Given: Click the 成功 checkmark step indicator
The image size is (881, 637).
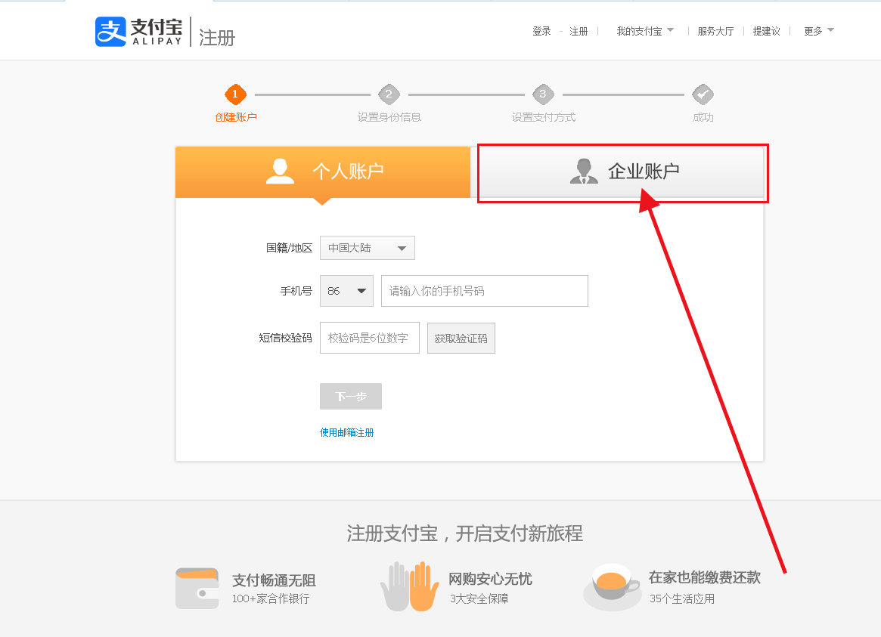Looking at the screenshot, I should pos(703,95).
